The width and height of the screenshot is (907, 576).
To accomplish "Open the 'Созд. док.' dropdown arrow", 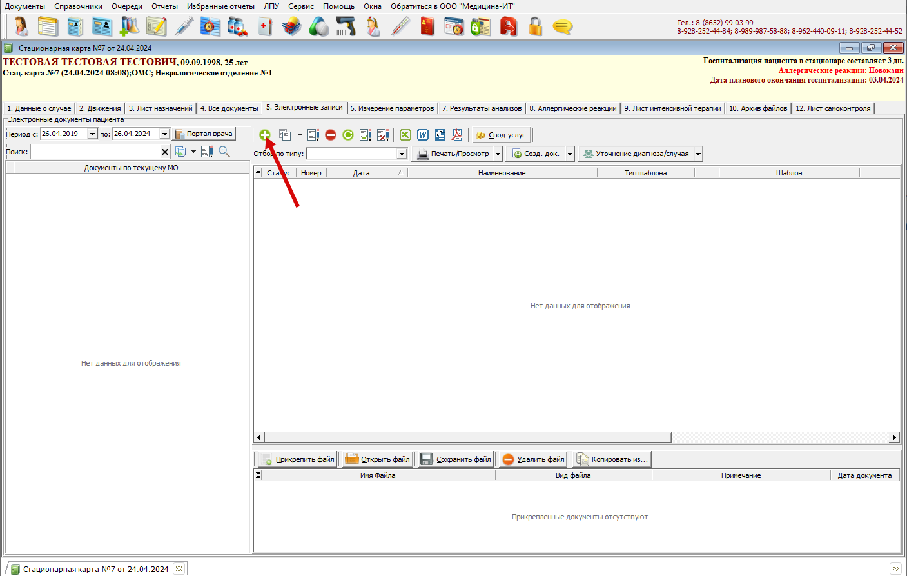I will click(x=570, y=154).
